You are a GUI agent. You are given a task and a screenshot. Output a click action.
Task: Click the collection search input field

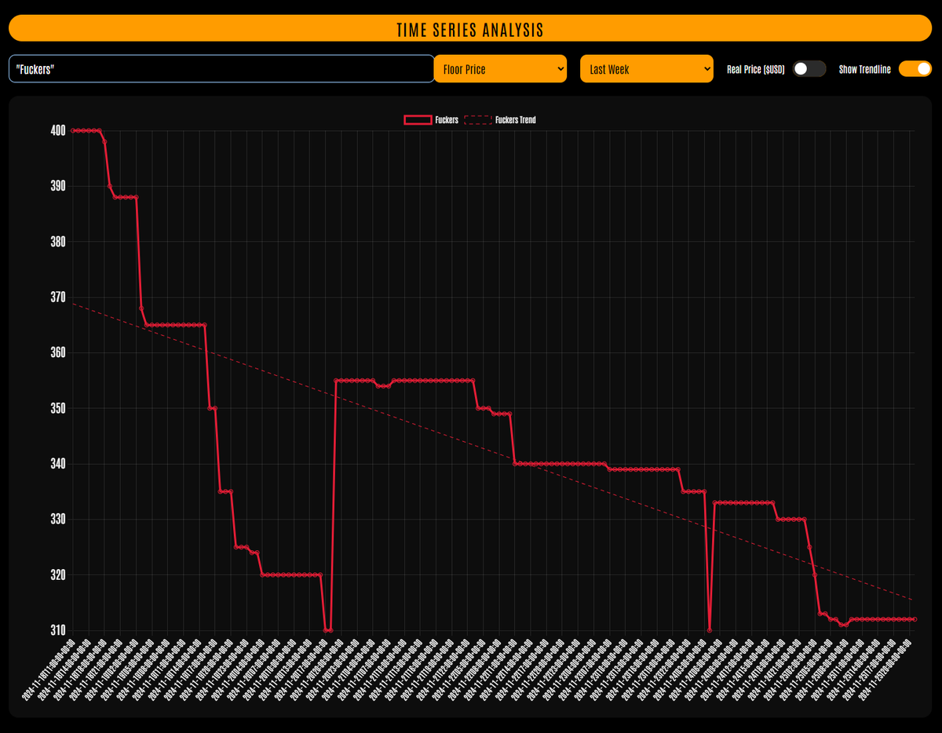click(221, 69)
